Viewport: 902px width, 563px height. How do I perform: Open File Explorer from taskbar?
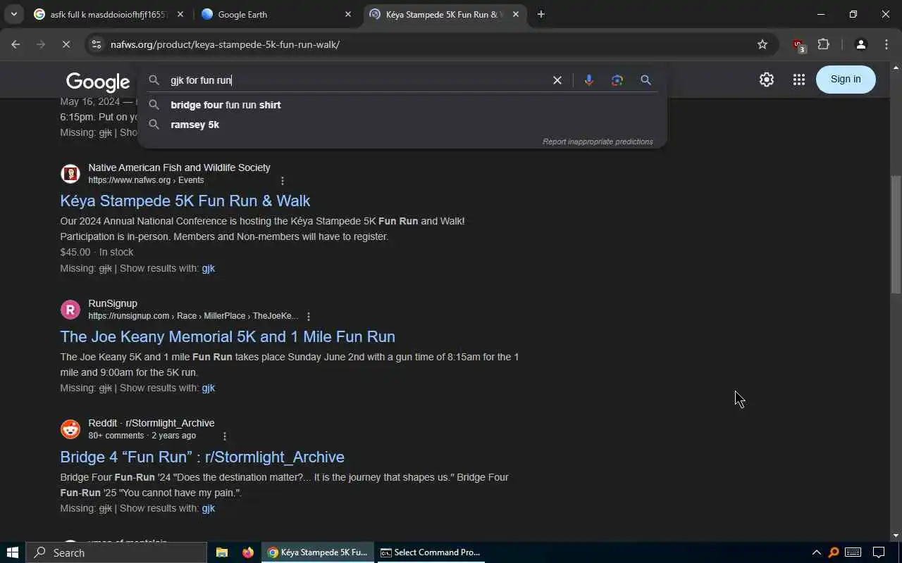tap(221, 552)
